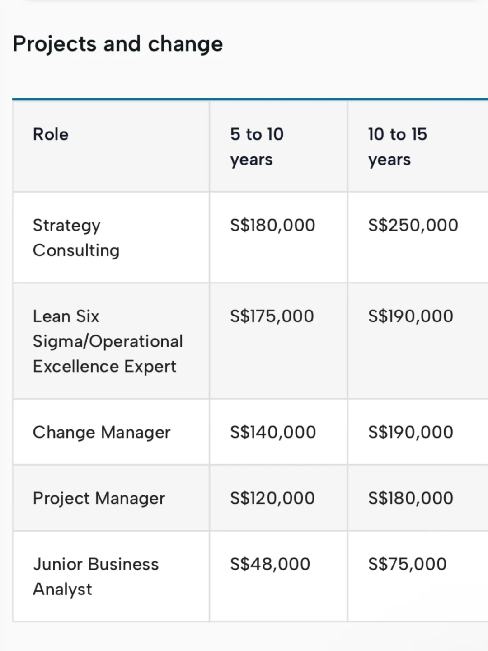This screenshot has width=488, height=651.
Task: Click Strategy Consulting S$180,000 salary
Action: (272, 225)
